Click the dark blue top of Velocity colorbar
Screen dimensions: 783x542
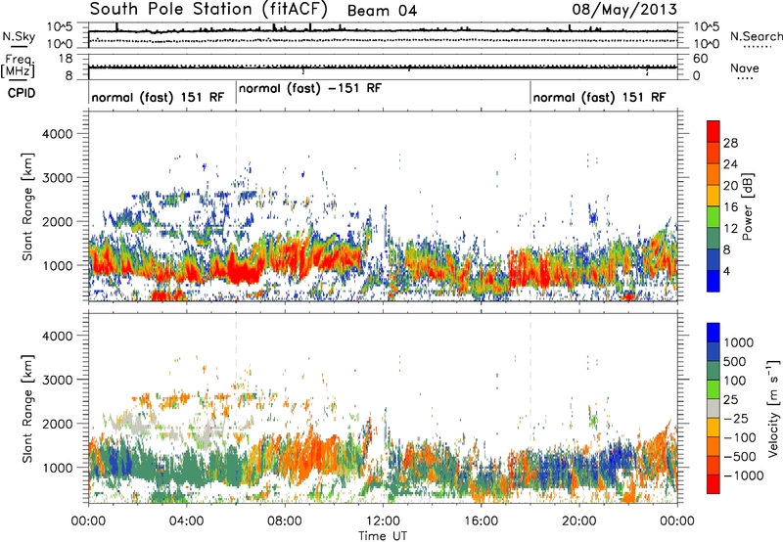(714, 333)
